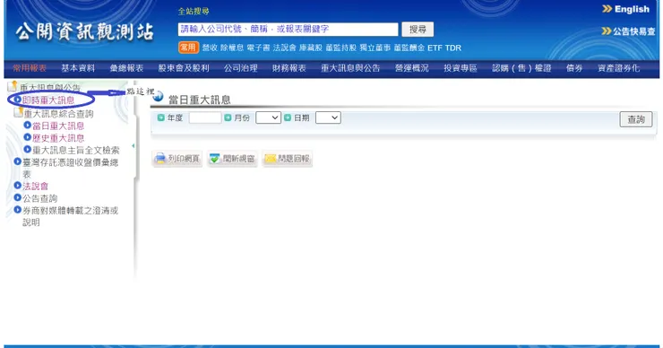Expand the 重大訊息綜合查詢 folder

click(58, 114)
